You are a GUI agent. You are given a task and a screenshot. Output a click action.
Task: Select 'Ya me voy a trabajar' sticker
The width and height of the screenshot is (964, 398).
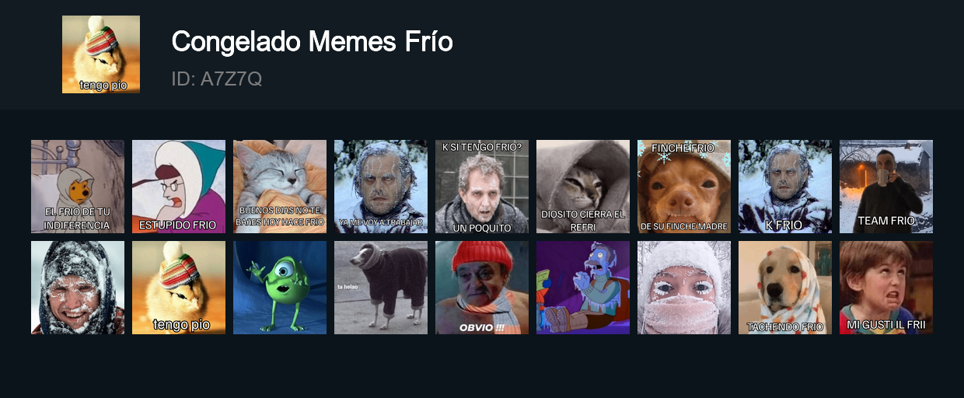pos(381,187)
